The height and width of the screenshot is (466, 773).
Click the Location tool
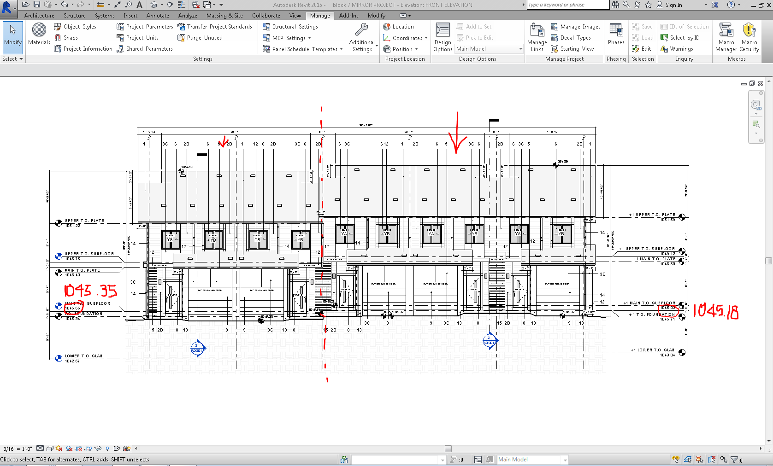pos(399,27)
